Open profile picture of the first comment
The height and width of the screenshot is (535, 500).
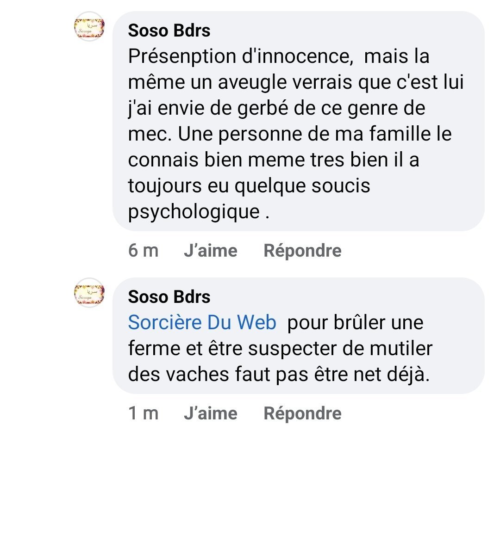[x=89, y=27]
